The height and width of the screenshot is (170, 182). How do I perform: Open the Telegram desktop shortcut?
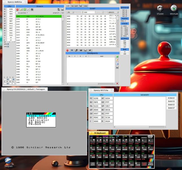coord(8,162)
